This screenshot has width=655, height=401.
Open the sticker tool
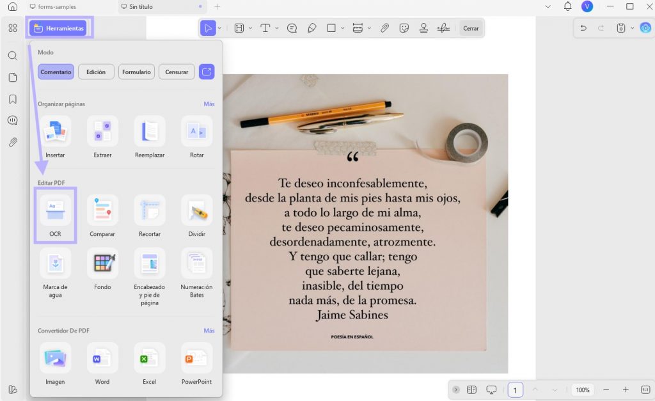[404, 28]
